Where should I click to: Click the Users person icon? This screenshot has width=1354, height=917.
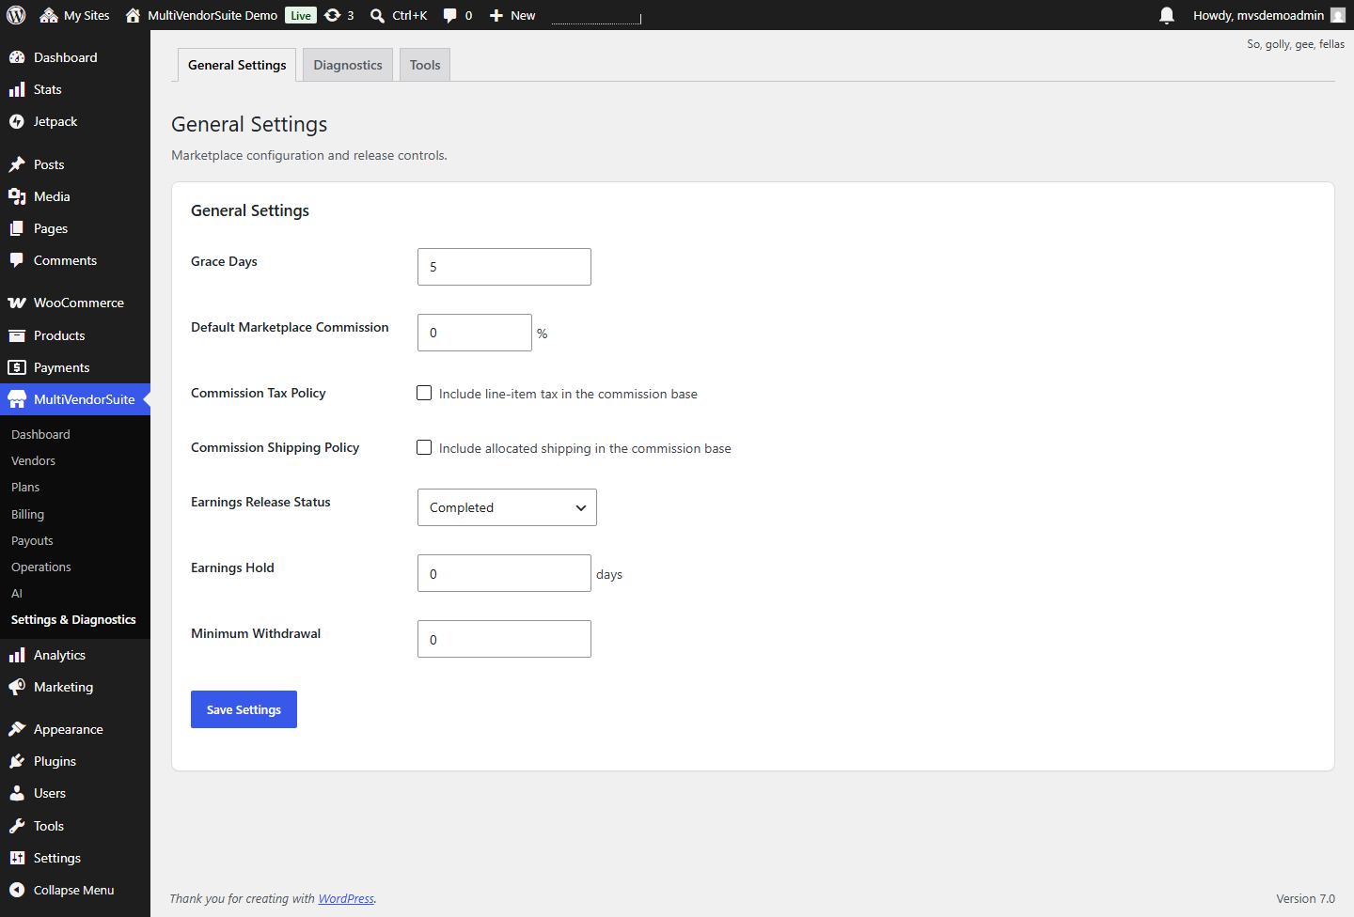pos(17,793)
